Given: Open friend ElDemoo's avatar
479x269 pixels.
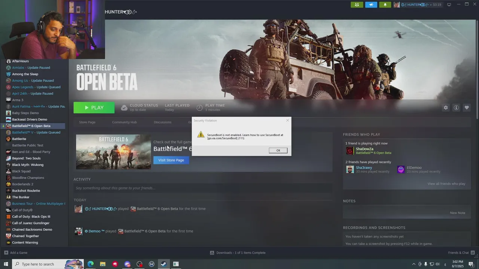Looking at the screenshot, I should coord(401,170).
